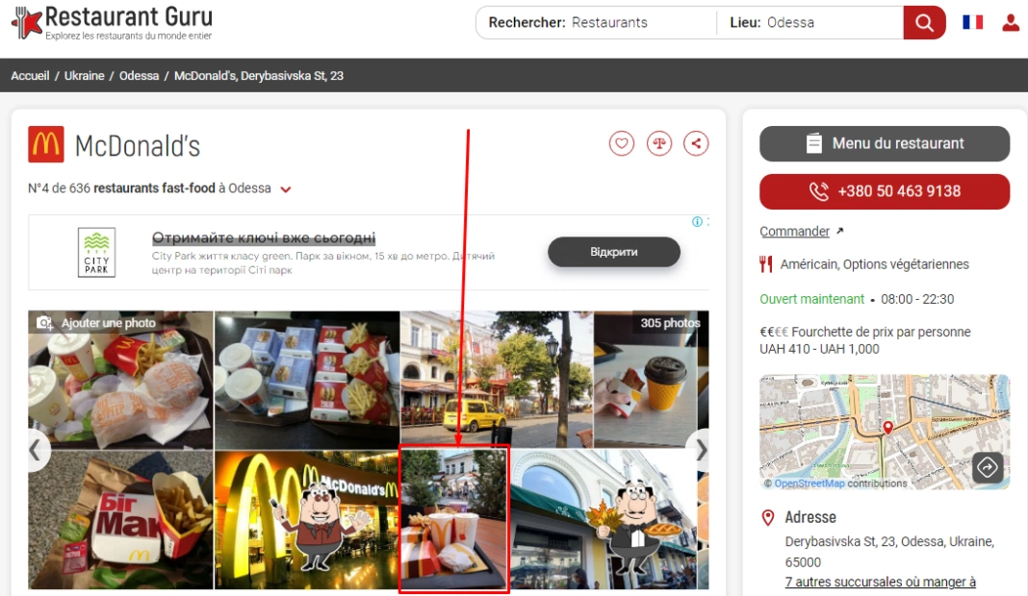Click the Commander link
Viewport: 1028px width, 596px height.
(x=795, y=232)
